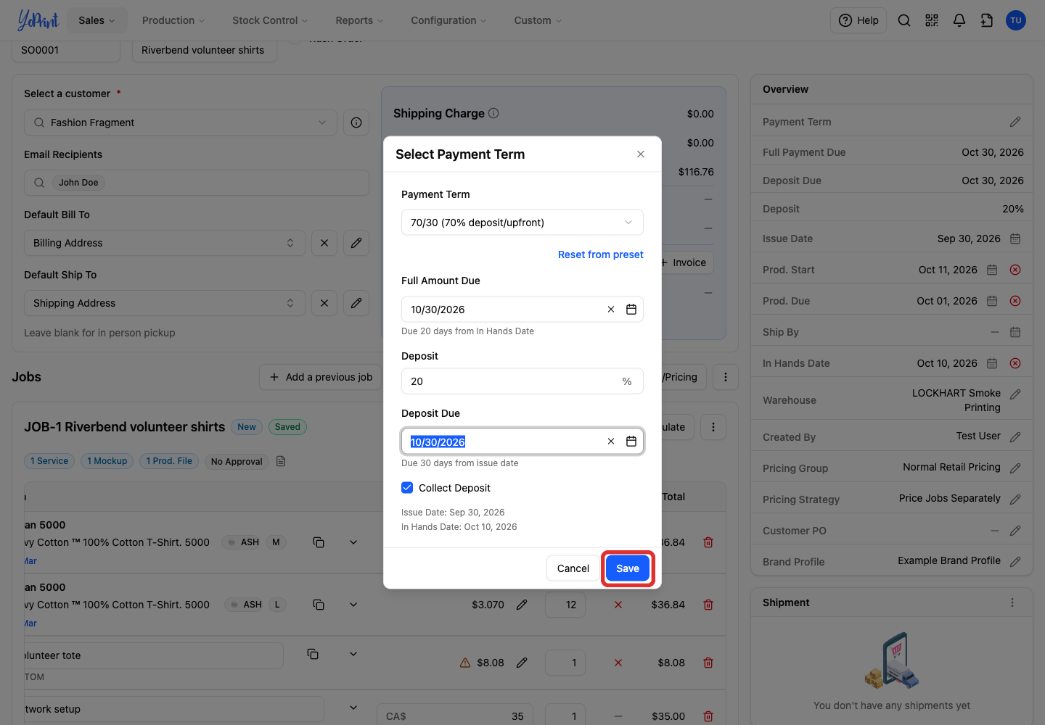
Task: Open the Billing Address selector
Action: click(x=165, y=243)
